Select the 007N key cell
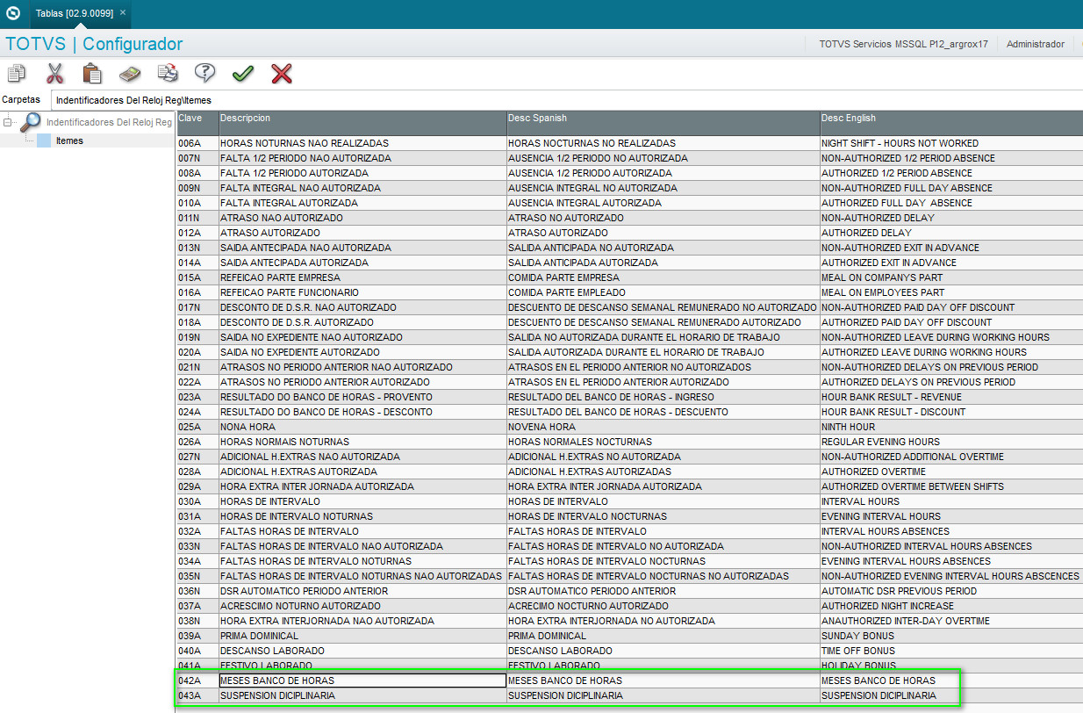Image resolution: width=1083 pixels, height=713 pixels. point(197,158)
